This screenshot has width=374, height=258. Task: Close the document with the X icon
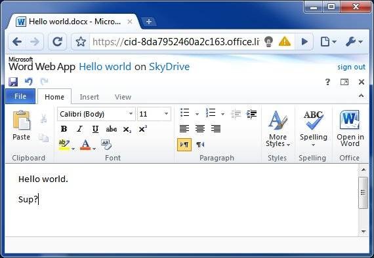click(x=362, y=82)
